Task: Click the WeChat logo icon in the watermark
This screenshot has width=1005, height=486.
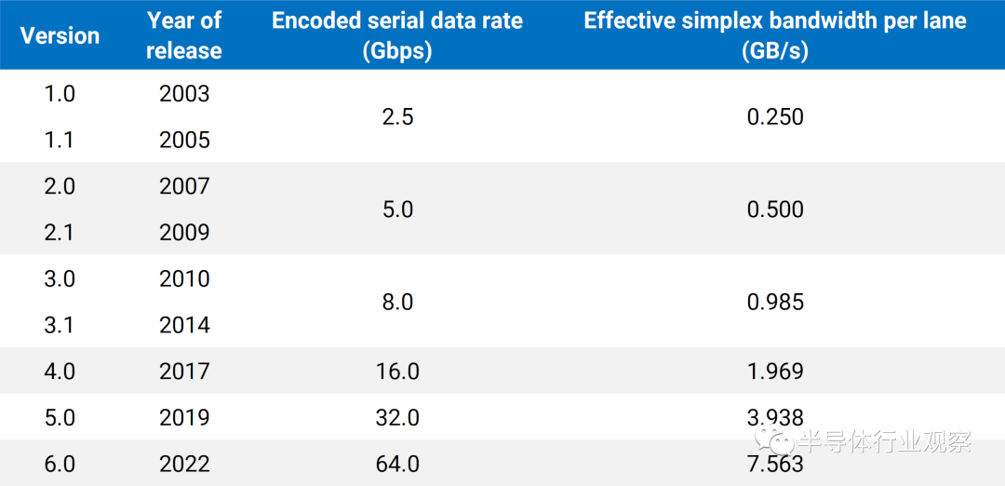Action: [x=775, y=441]
